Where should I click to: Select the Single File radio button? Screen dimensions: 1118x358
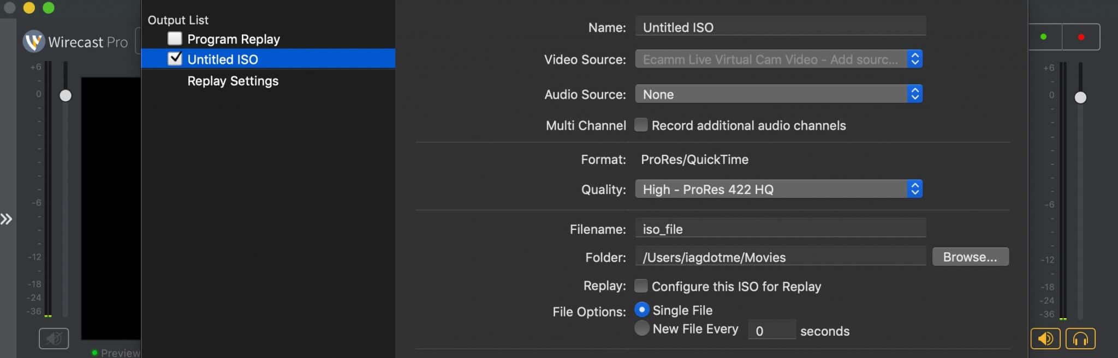tap(642, 310)
